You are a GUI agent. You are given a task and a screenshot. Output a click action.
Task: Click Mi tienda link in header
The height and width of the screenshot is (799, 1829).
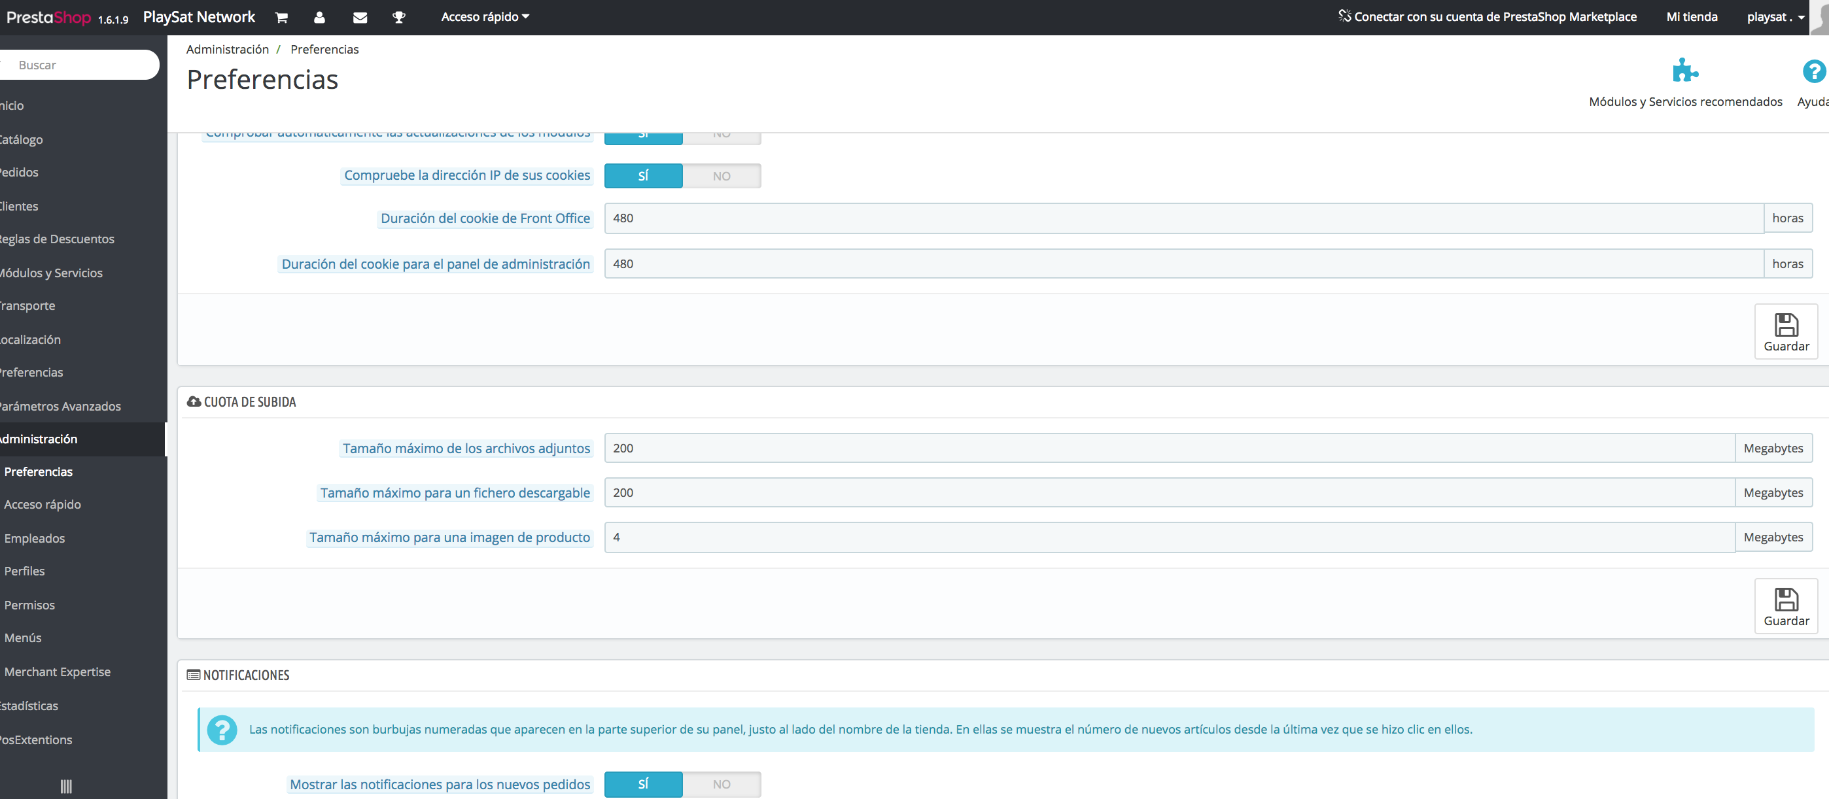(x=1691, y=17)
